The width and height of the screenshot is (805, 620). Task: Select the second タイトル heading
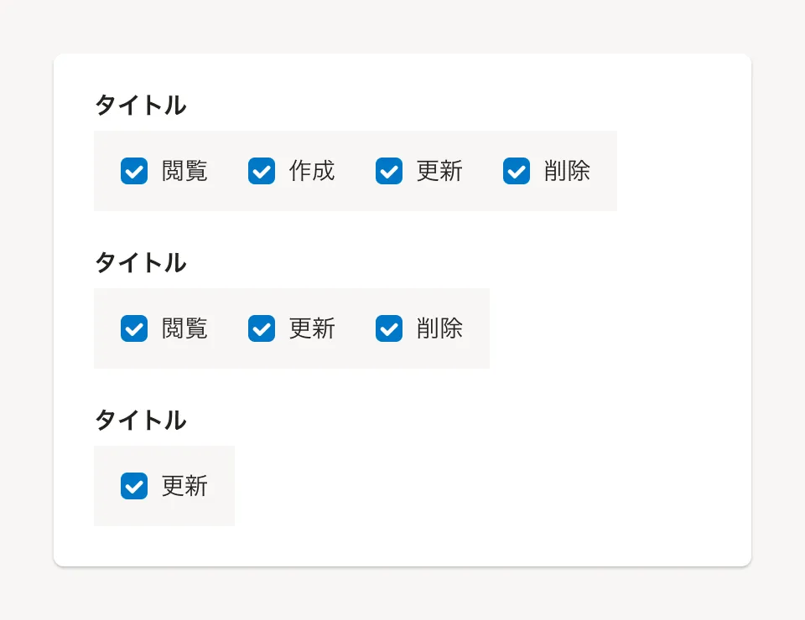[140, 263]
